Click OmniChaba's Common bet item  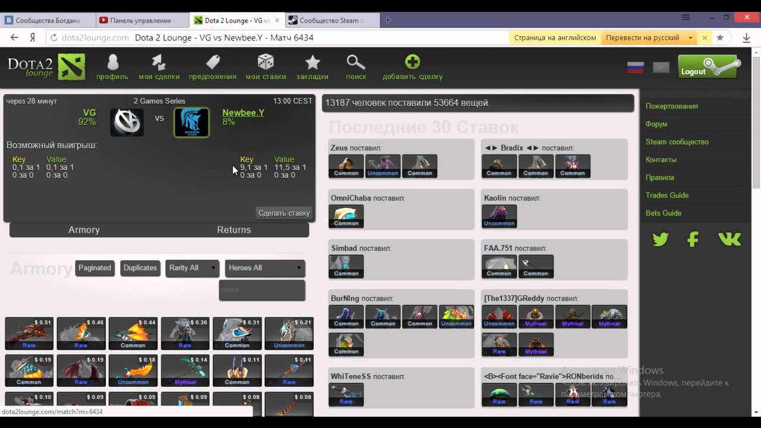346,216
